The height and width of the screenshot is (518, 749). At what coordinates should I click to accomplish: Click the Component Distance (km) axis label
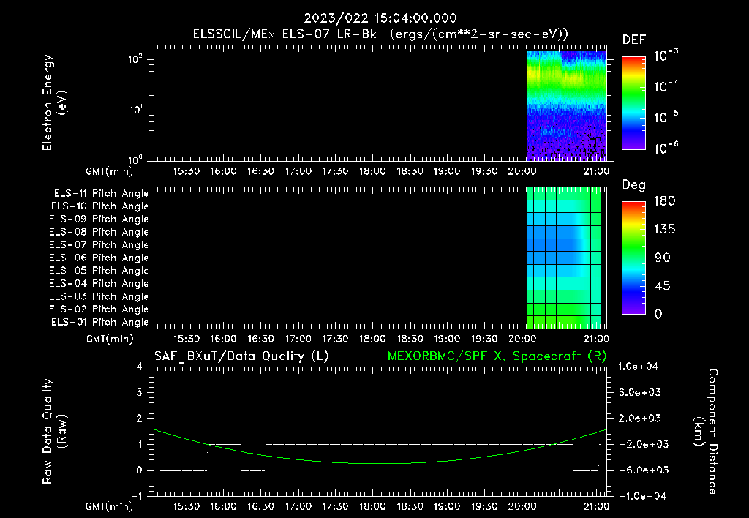coord(706,431)
